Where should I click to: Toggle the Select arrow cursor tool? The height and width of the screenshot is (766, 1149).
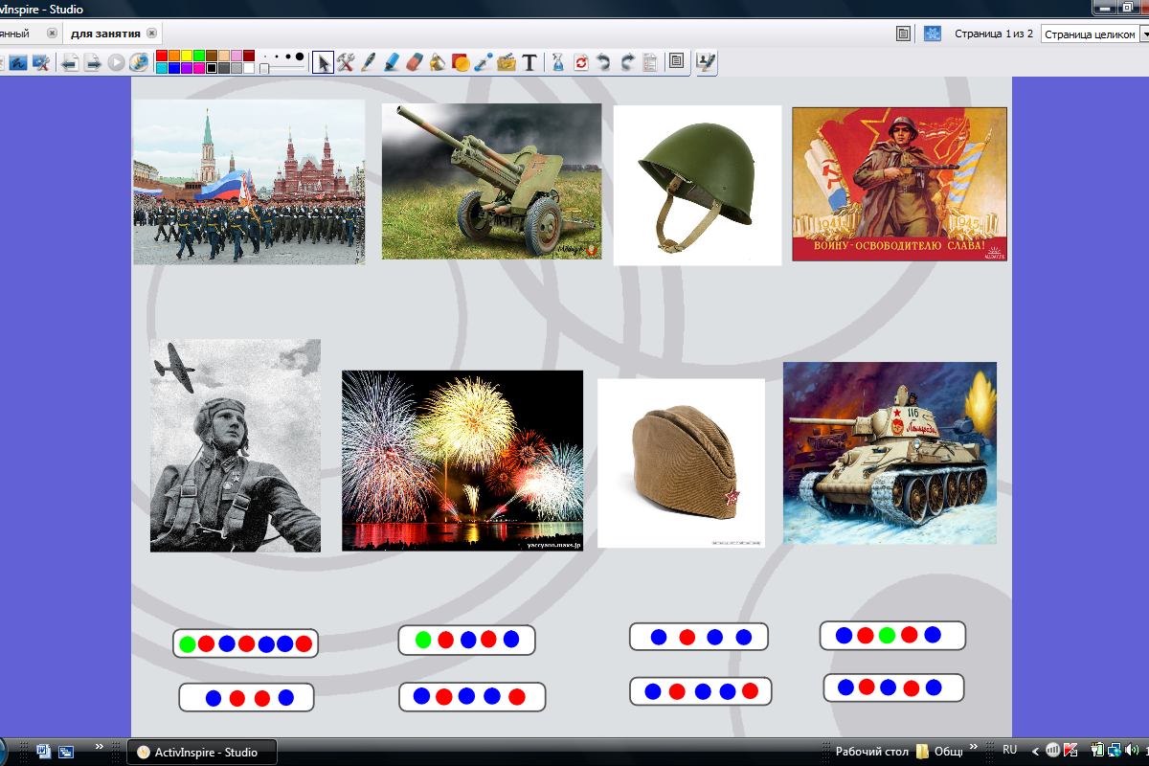coord(324,62)
